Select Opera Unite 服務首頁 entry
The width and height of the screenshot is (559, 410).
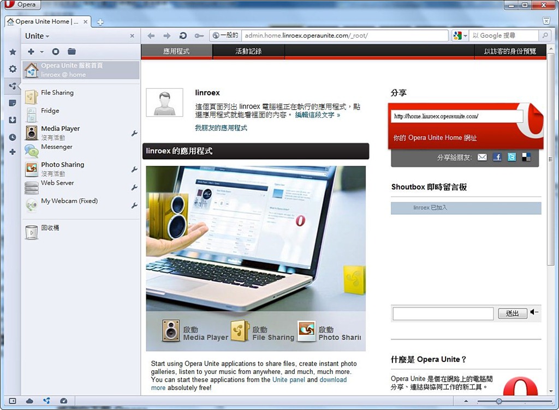81,70
